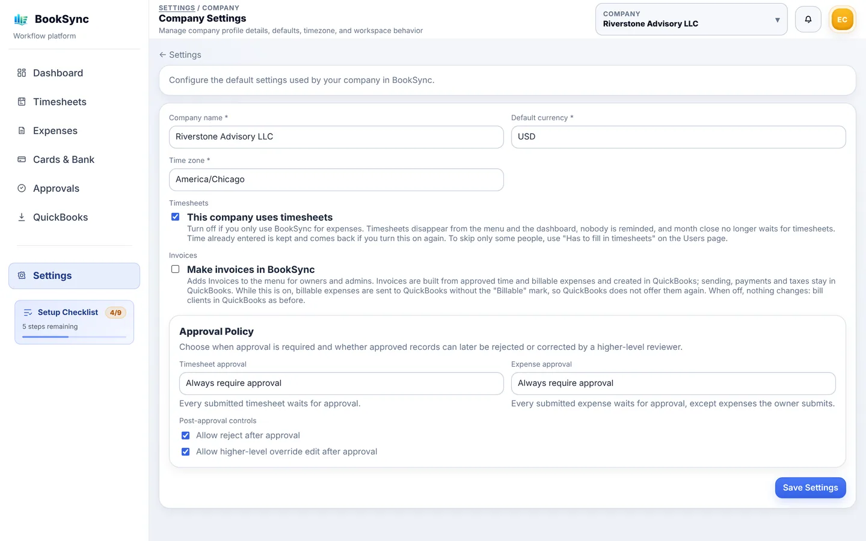Open the Default currency dropdown
866x541 pixels.
[x=678, y=137]
